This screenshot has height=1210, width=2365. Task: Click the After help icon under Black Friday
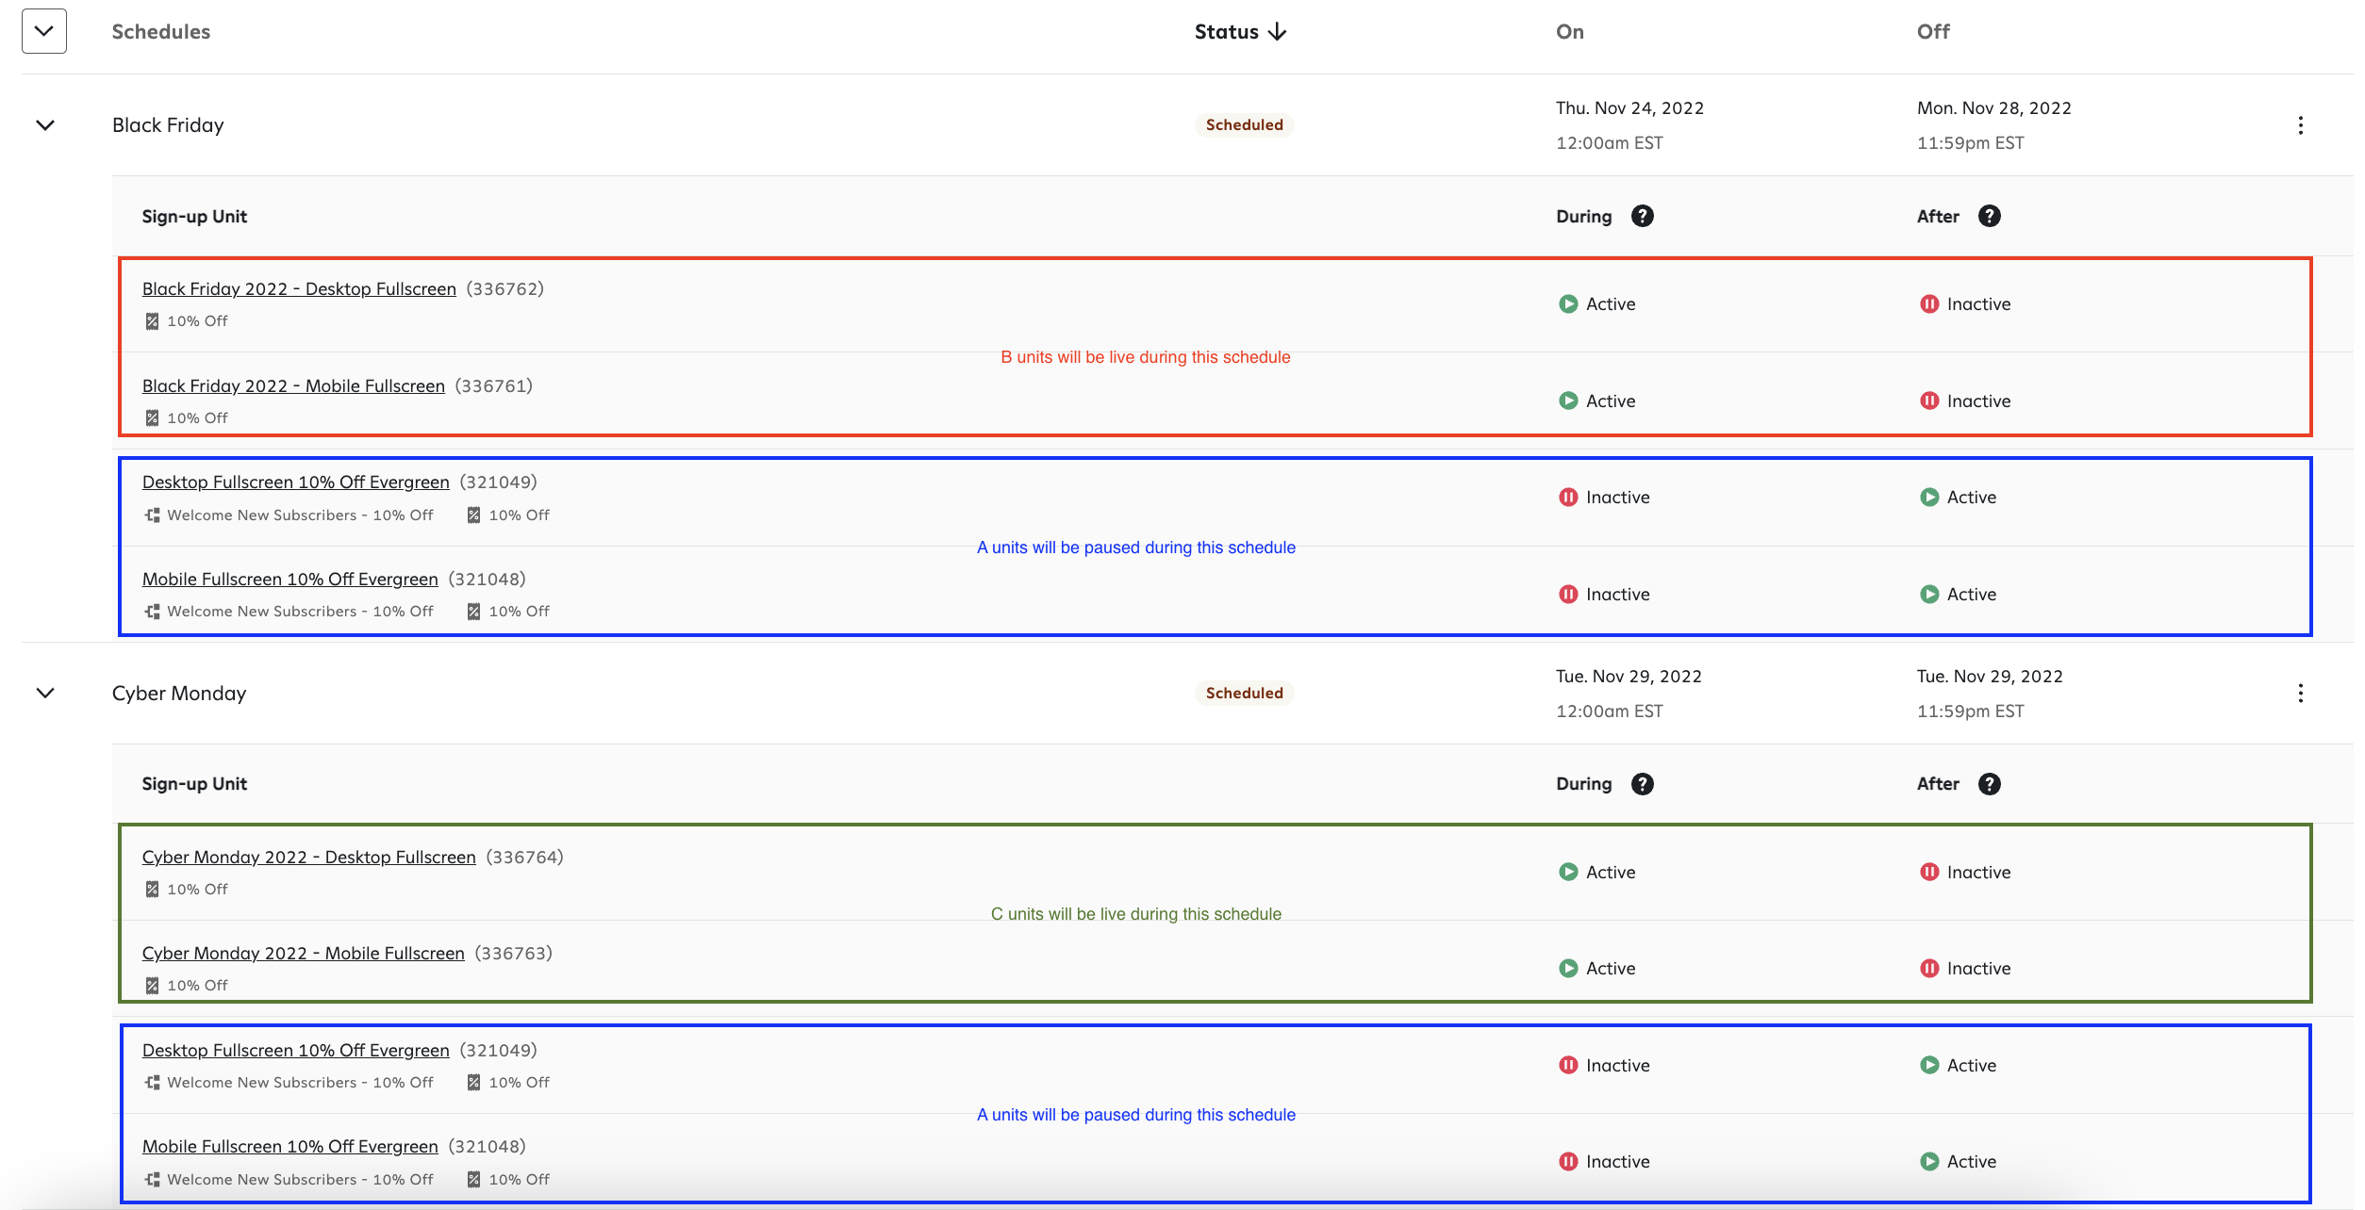[1989, 217]
